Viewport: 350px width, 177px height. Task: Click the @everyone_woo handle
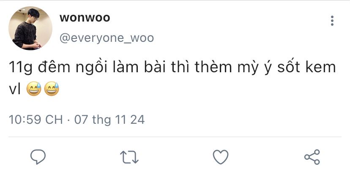(107, 38)
